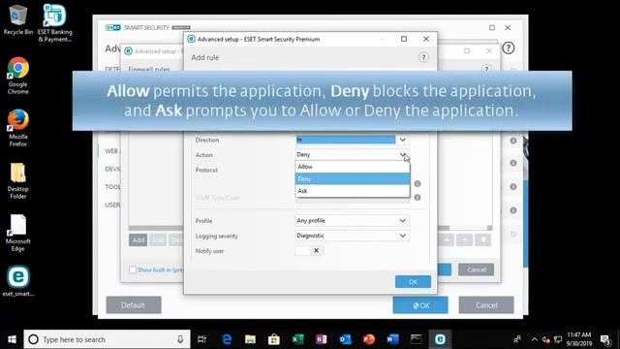Screen dimensions: 620x349
Task: Open Excel from the taskbar
Action: coord(297,339)
